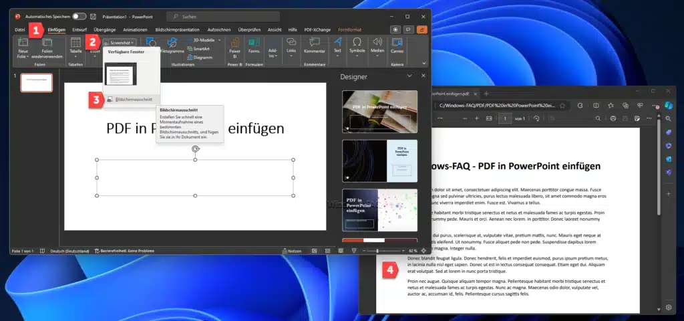
Task: Switch to the Formformat tab
Action: pos(349,29)
